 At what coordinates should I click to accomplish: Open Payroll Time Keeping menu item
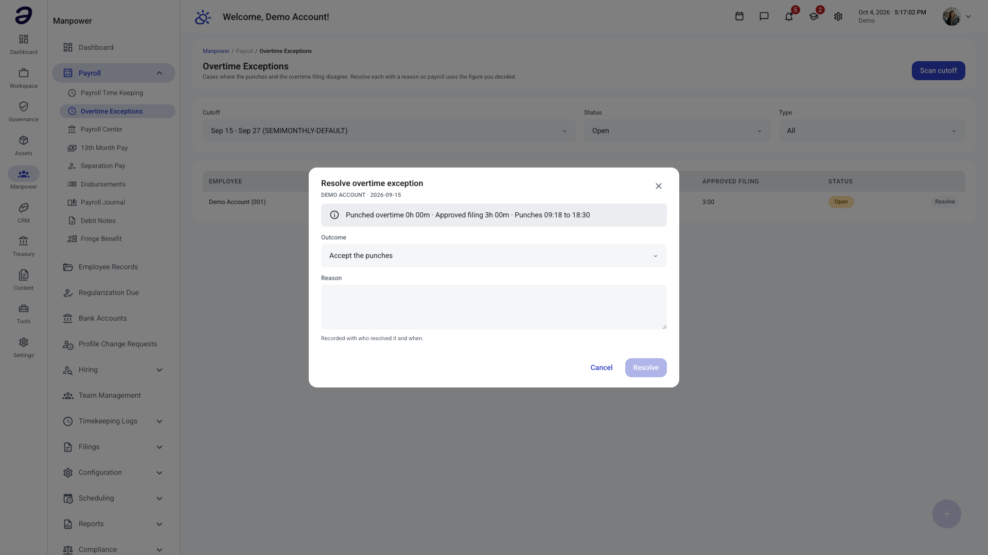[x=117, y=93]
